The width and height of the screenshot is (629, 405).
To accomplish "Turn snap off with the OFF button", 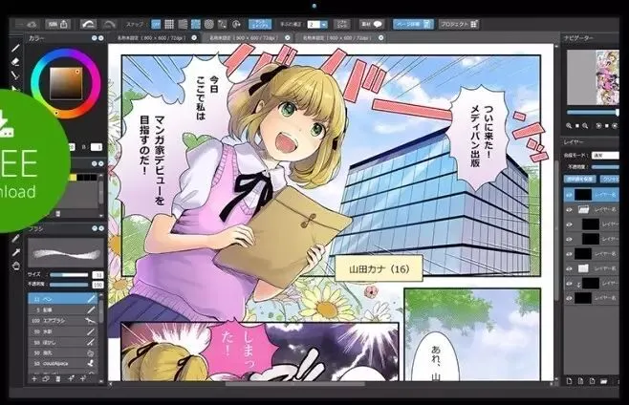I will pos(156,25).
